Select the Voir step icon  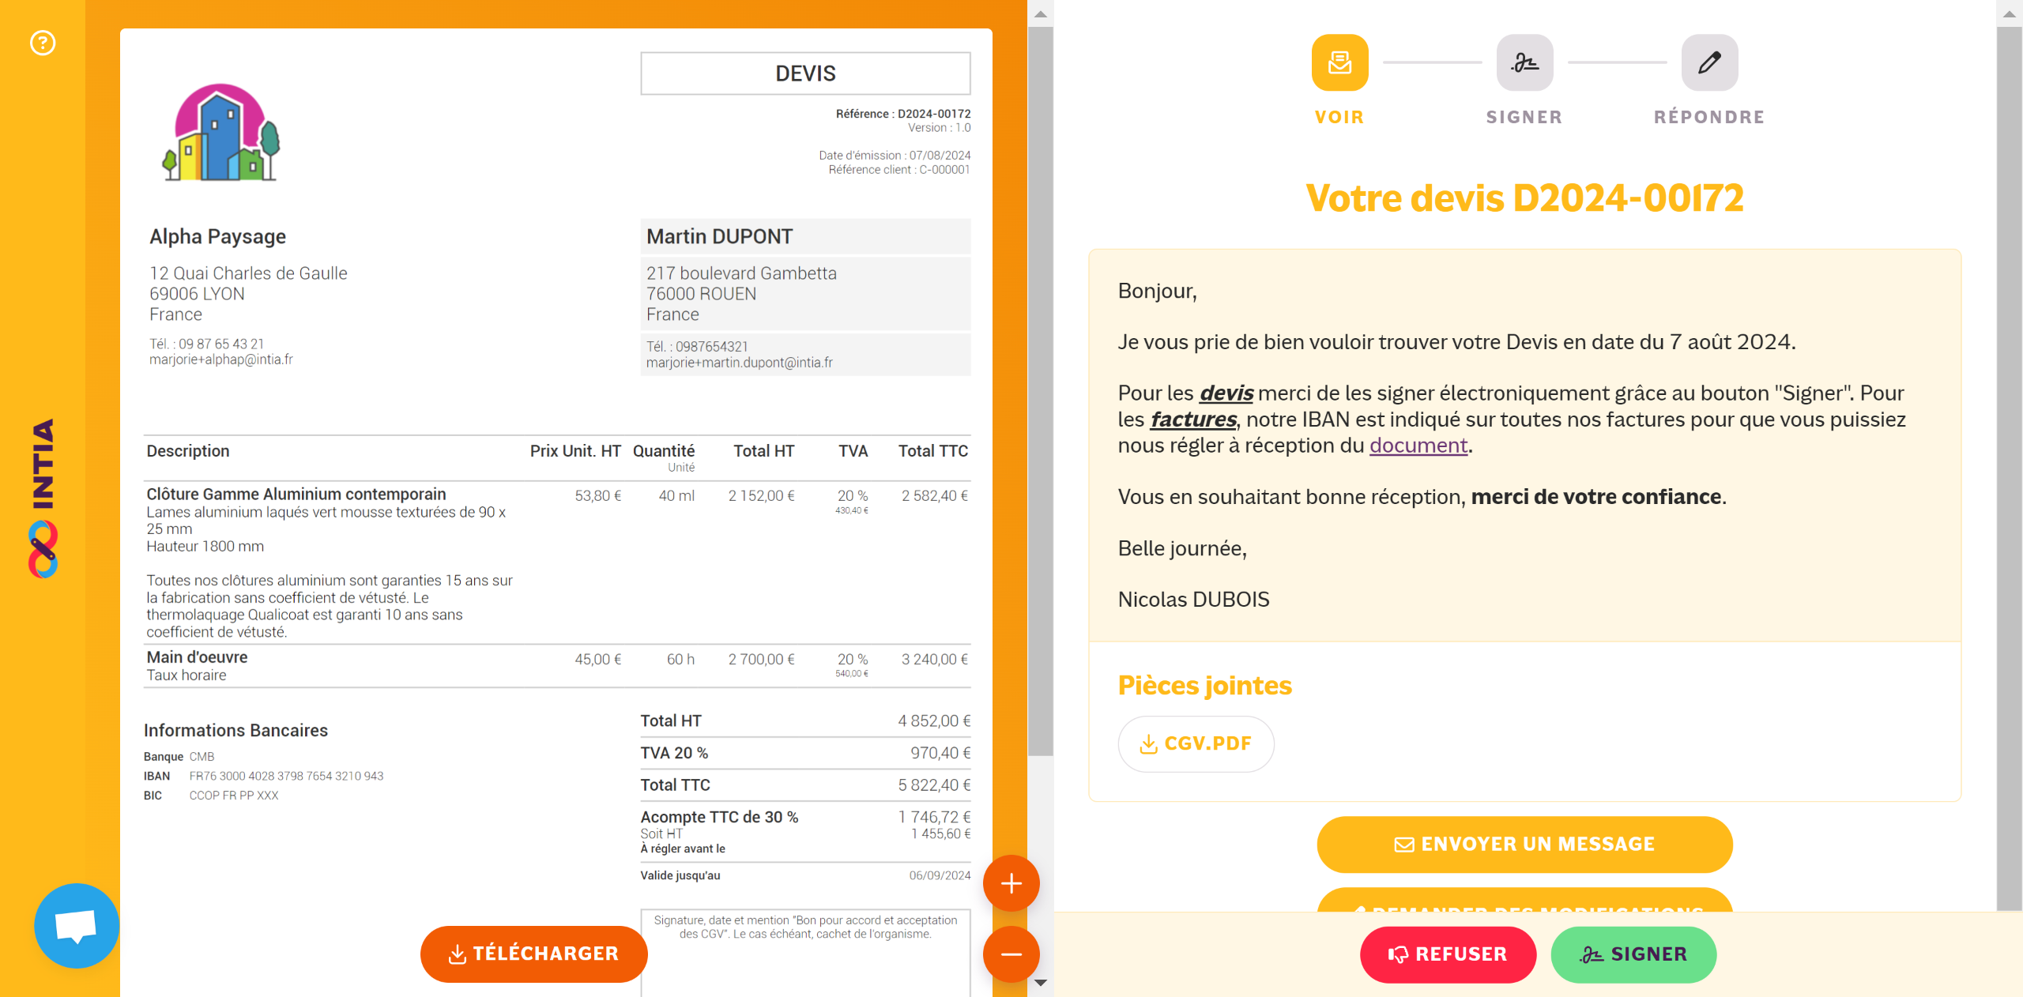[1339, 62]
